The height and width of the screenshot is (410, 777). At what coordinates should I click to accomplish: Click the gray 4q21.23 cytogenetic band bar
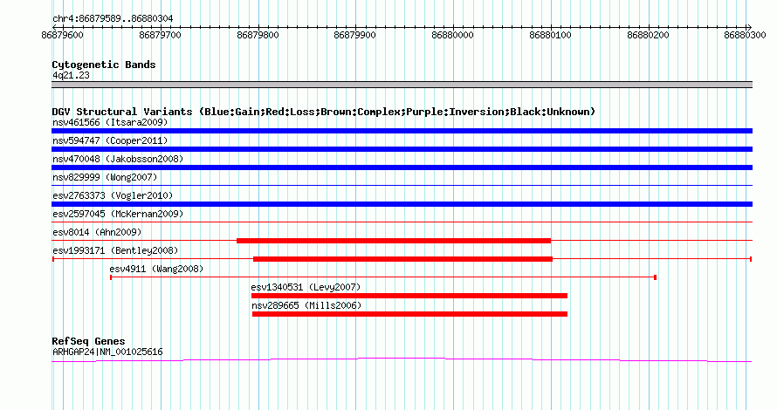[402, 85]
